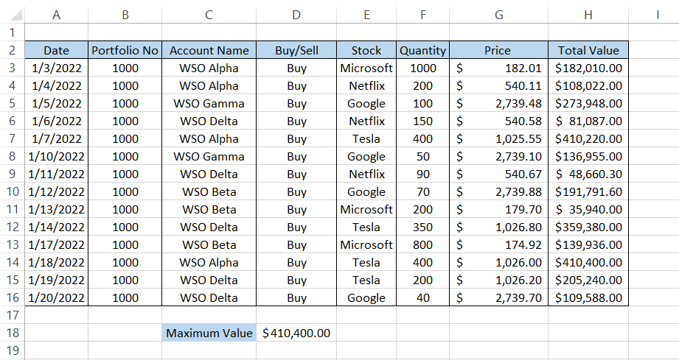The width and height of the screenshot is (679, 360).
Task: Select row 18 header
Action: [x=12, y=333]
